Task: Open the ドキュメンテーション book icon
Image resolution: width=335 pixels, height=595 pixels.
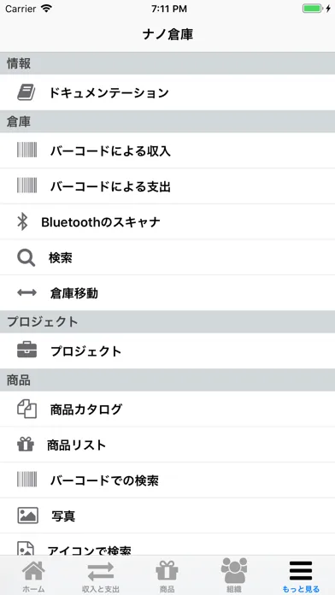Action: 26,92
